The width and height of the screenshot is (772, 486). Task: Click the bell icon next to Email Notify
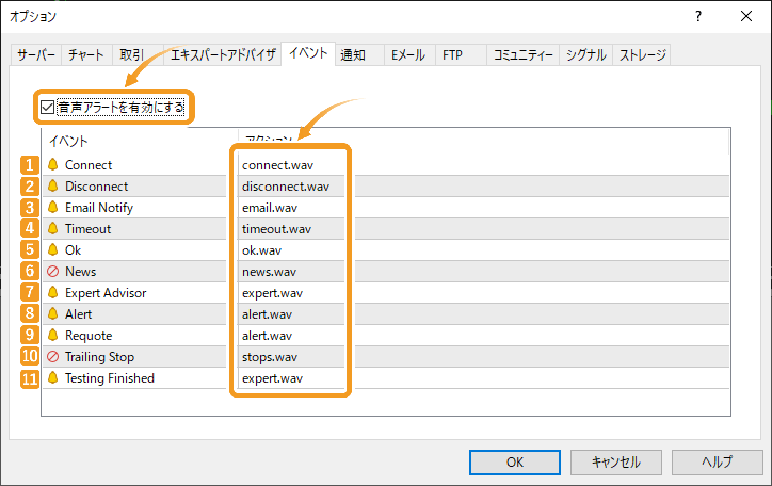click(x=53, y=207)
